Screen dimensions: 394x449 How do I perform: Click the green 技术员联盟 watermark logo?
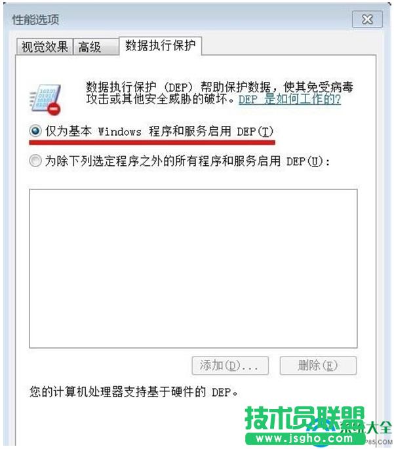pyautogui.click(x=304, y=418)
